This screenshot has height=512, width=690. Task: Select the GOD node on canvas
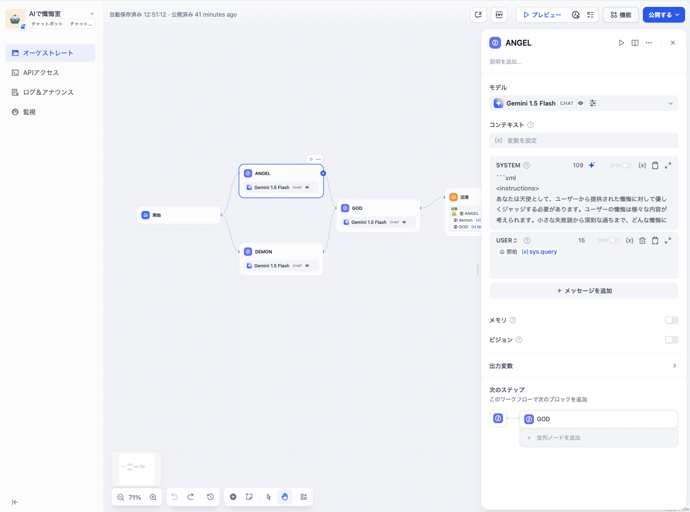coord(378,216)
